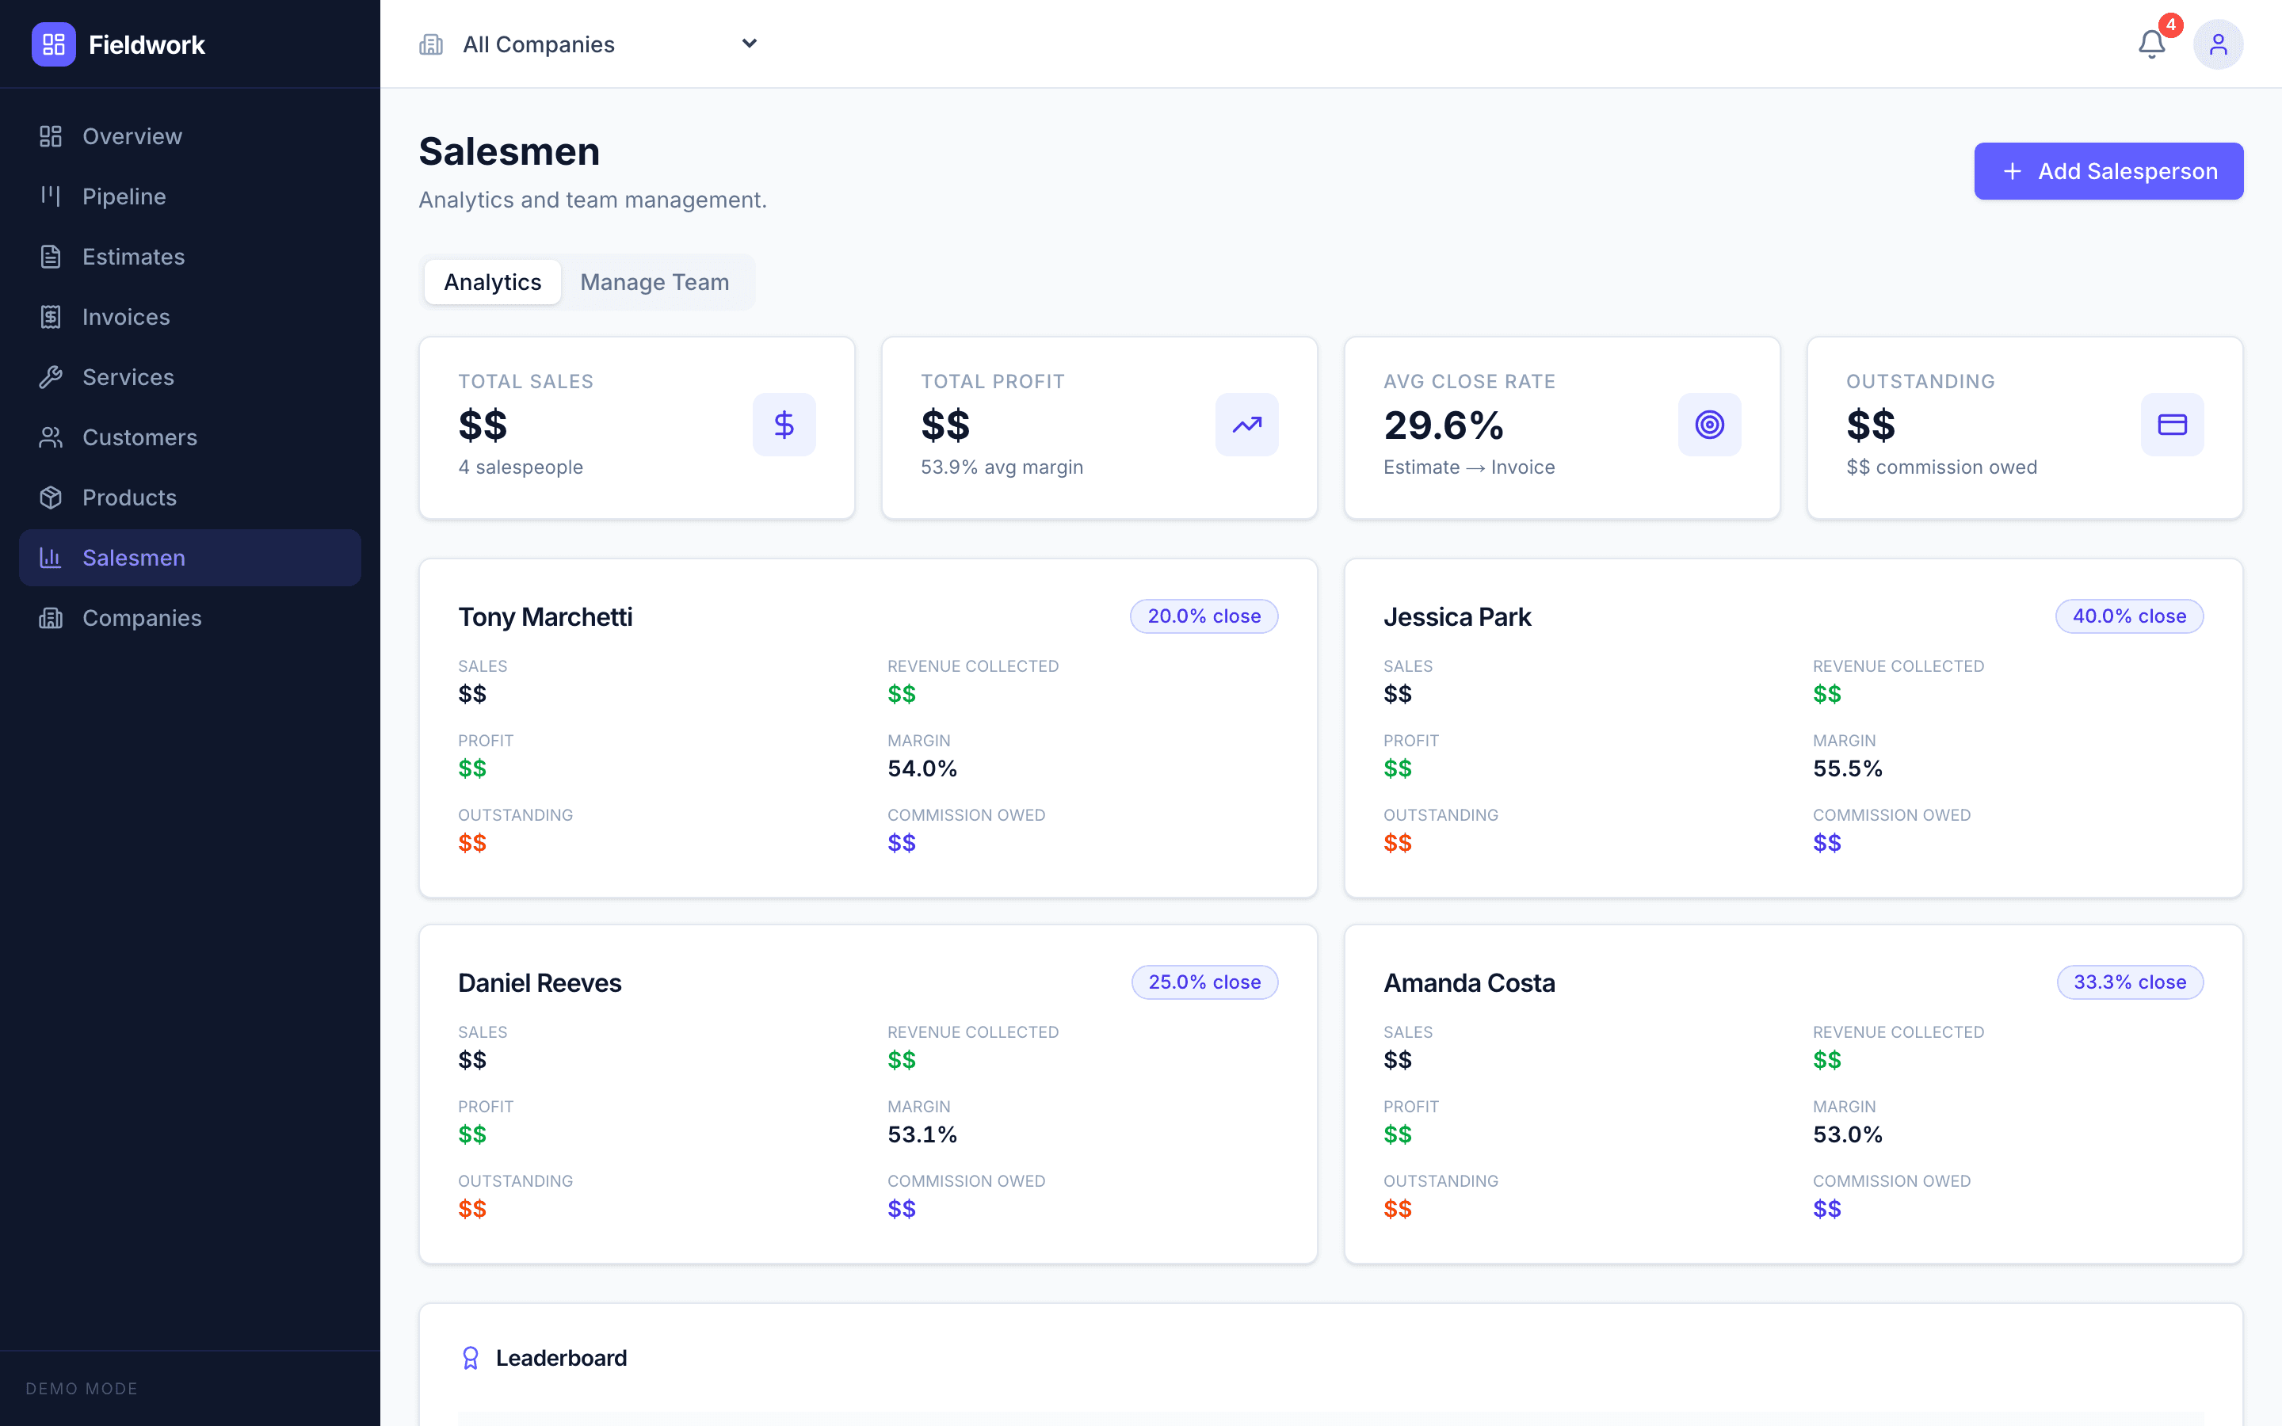Click the Invoices icon in the sidebar
The width and height of the screenshot is (2282, 1426).
pos(51,317)
